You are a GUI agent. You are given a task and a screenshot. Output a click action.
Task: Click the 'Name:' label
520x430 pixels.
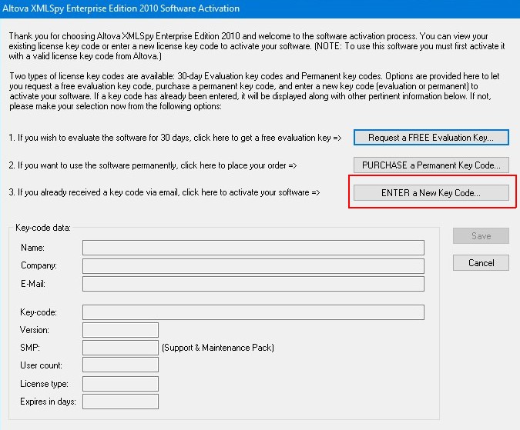pyautogui.click(x=32, y=248)
